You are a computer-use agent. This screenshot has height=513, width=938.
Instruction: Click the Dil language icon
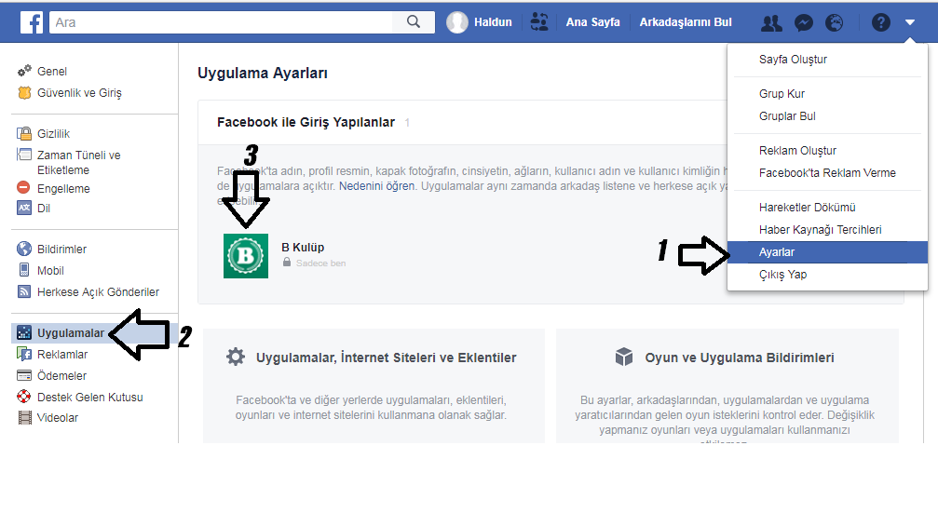[24, 208]
